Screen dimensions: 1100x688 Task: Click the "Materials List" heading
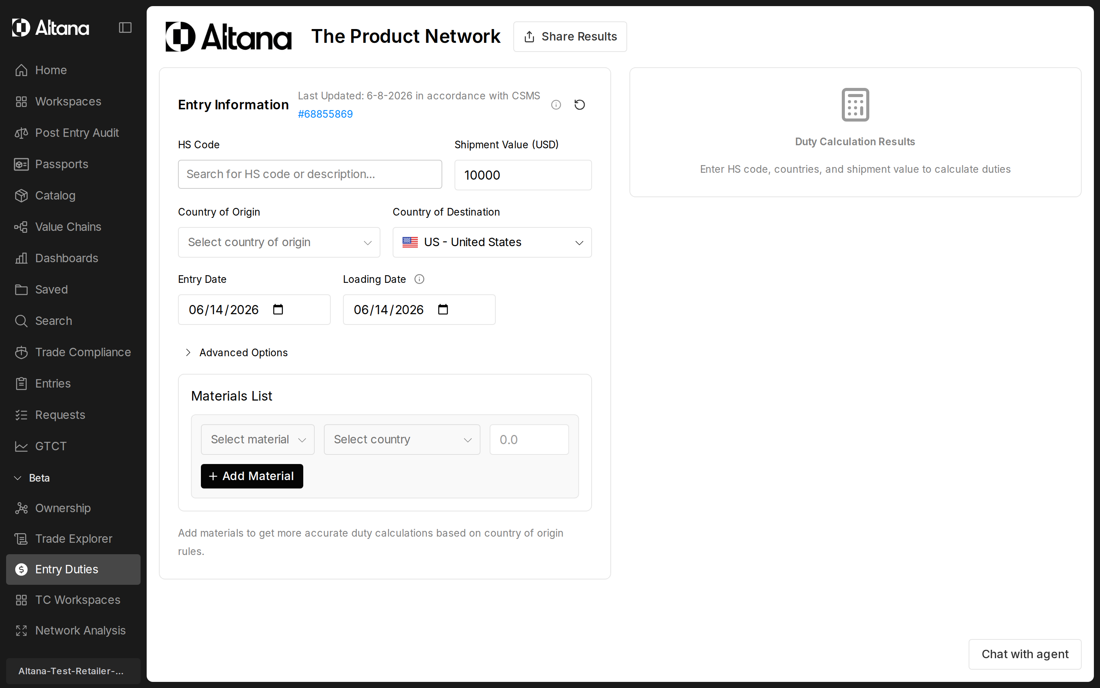(x=231, y=396)
